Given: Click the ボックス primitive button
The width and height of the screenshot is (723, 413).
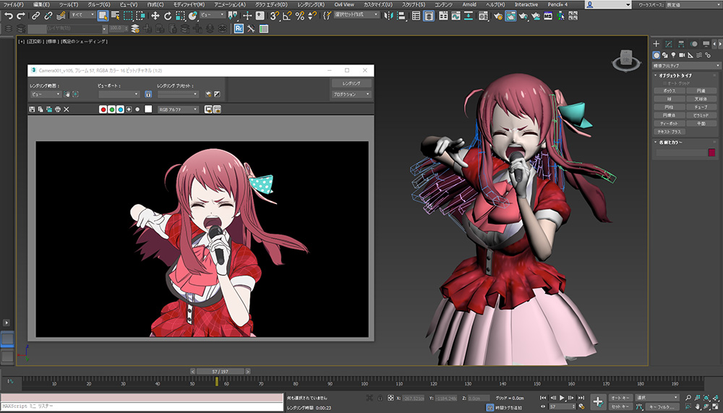Looking at the screenshot, I should click(x=669, y=90).
